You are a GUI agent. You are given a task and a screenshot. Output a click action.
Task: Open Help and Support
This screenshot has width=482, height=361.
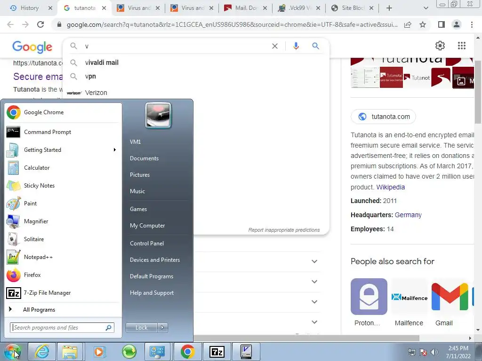coord(152,293)
